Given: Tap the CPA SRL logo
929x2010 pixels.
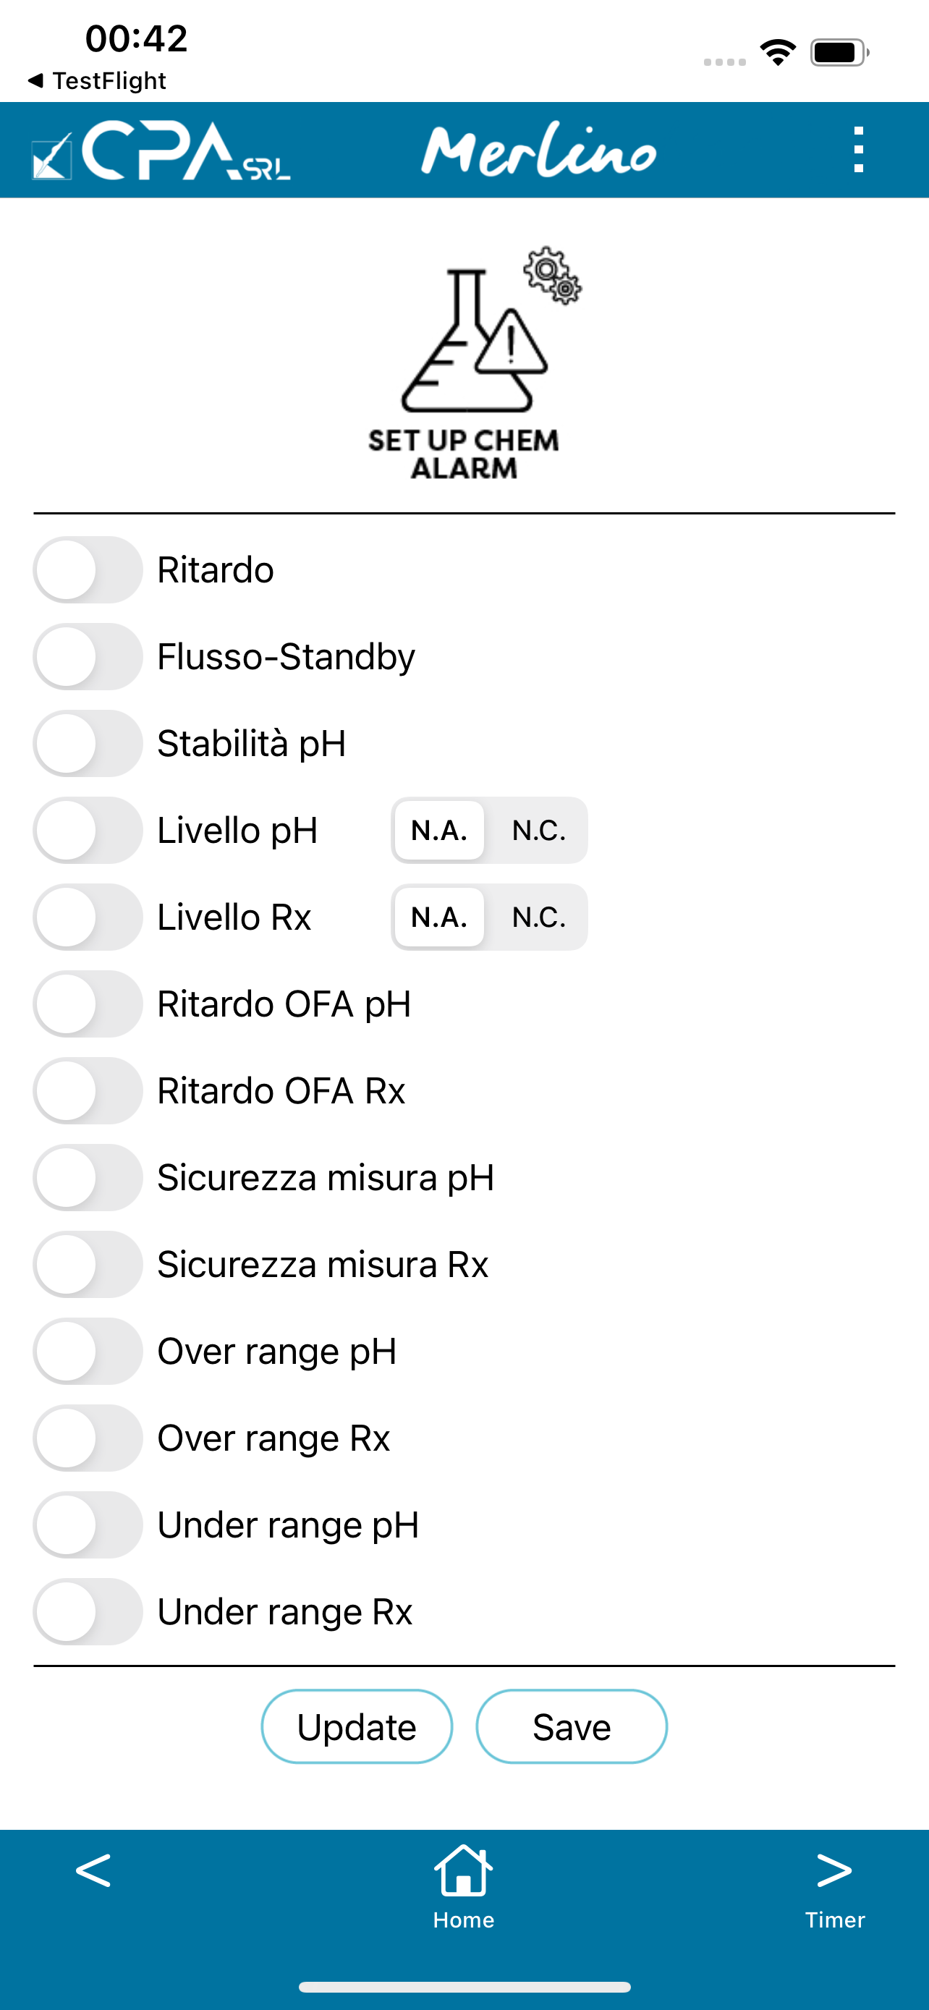Looking at the screenshot, I should tap(161, 150).
